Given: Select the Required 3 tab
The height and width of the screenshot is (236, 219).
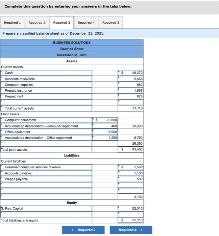Looking at the screenshot, I should pos(62,23).
